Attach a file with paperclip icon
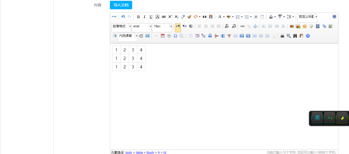349x154 pixels. coord(324,26)
